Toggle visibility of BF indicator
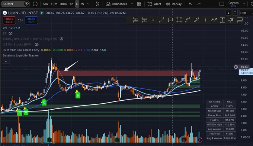This screenshot has width=253, height=146. pyautogui.click(x=10, y=33)
